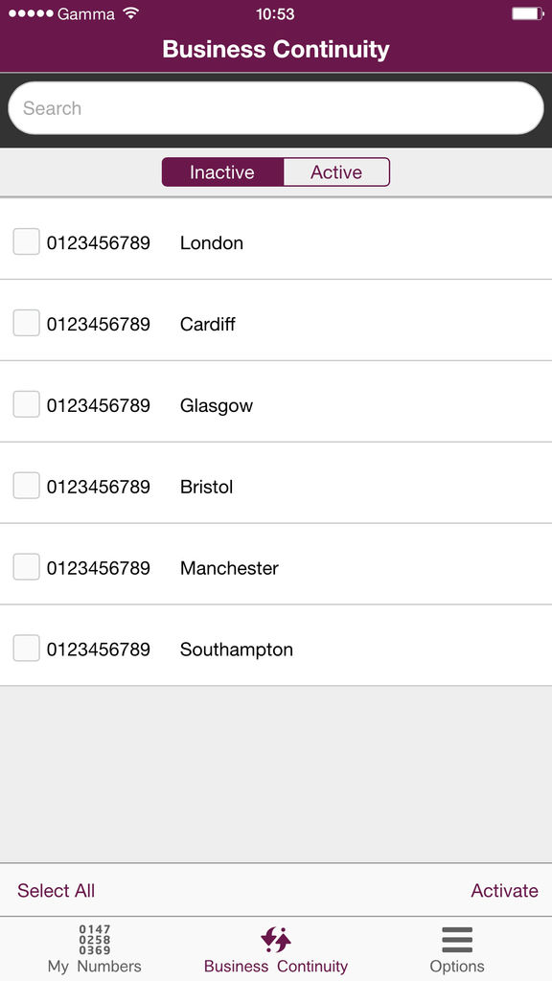Tap the 10:53 clock in status bar
The image size is (552, 981).
coord(275,13)
